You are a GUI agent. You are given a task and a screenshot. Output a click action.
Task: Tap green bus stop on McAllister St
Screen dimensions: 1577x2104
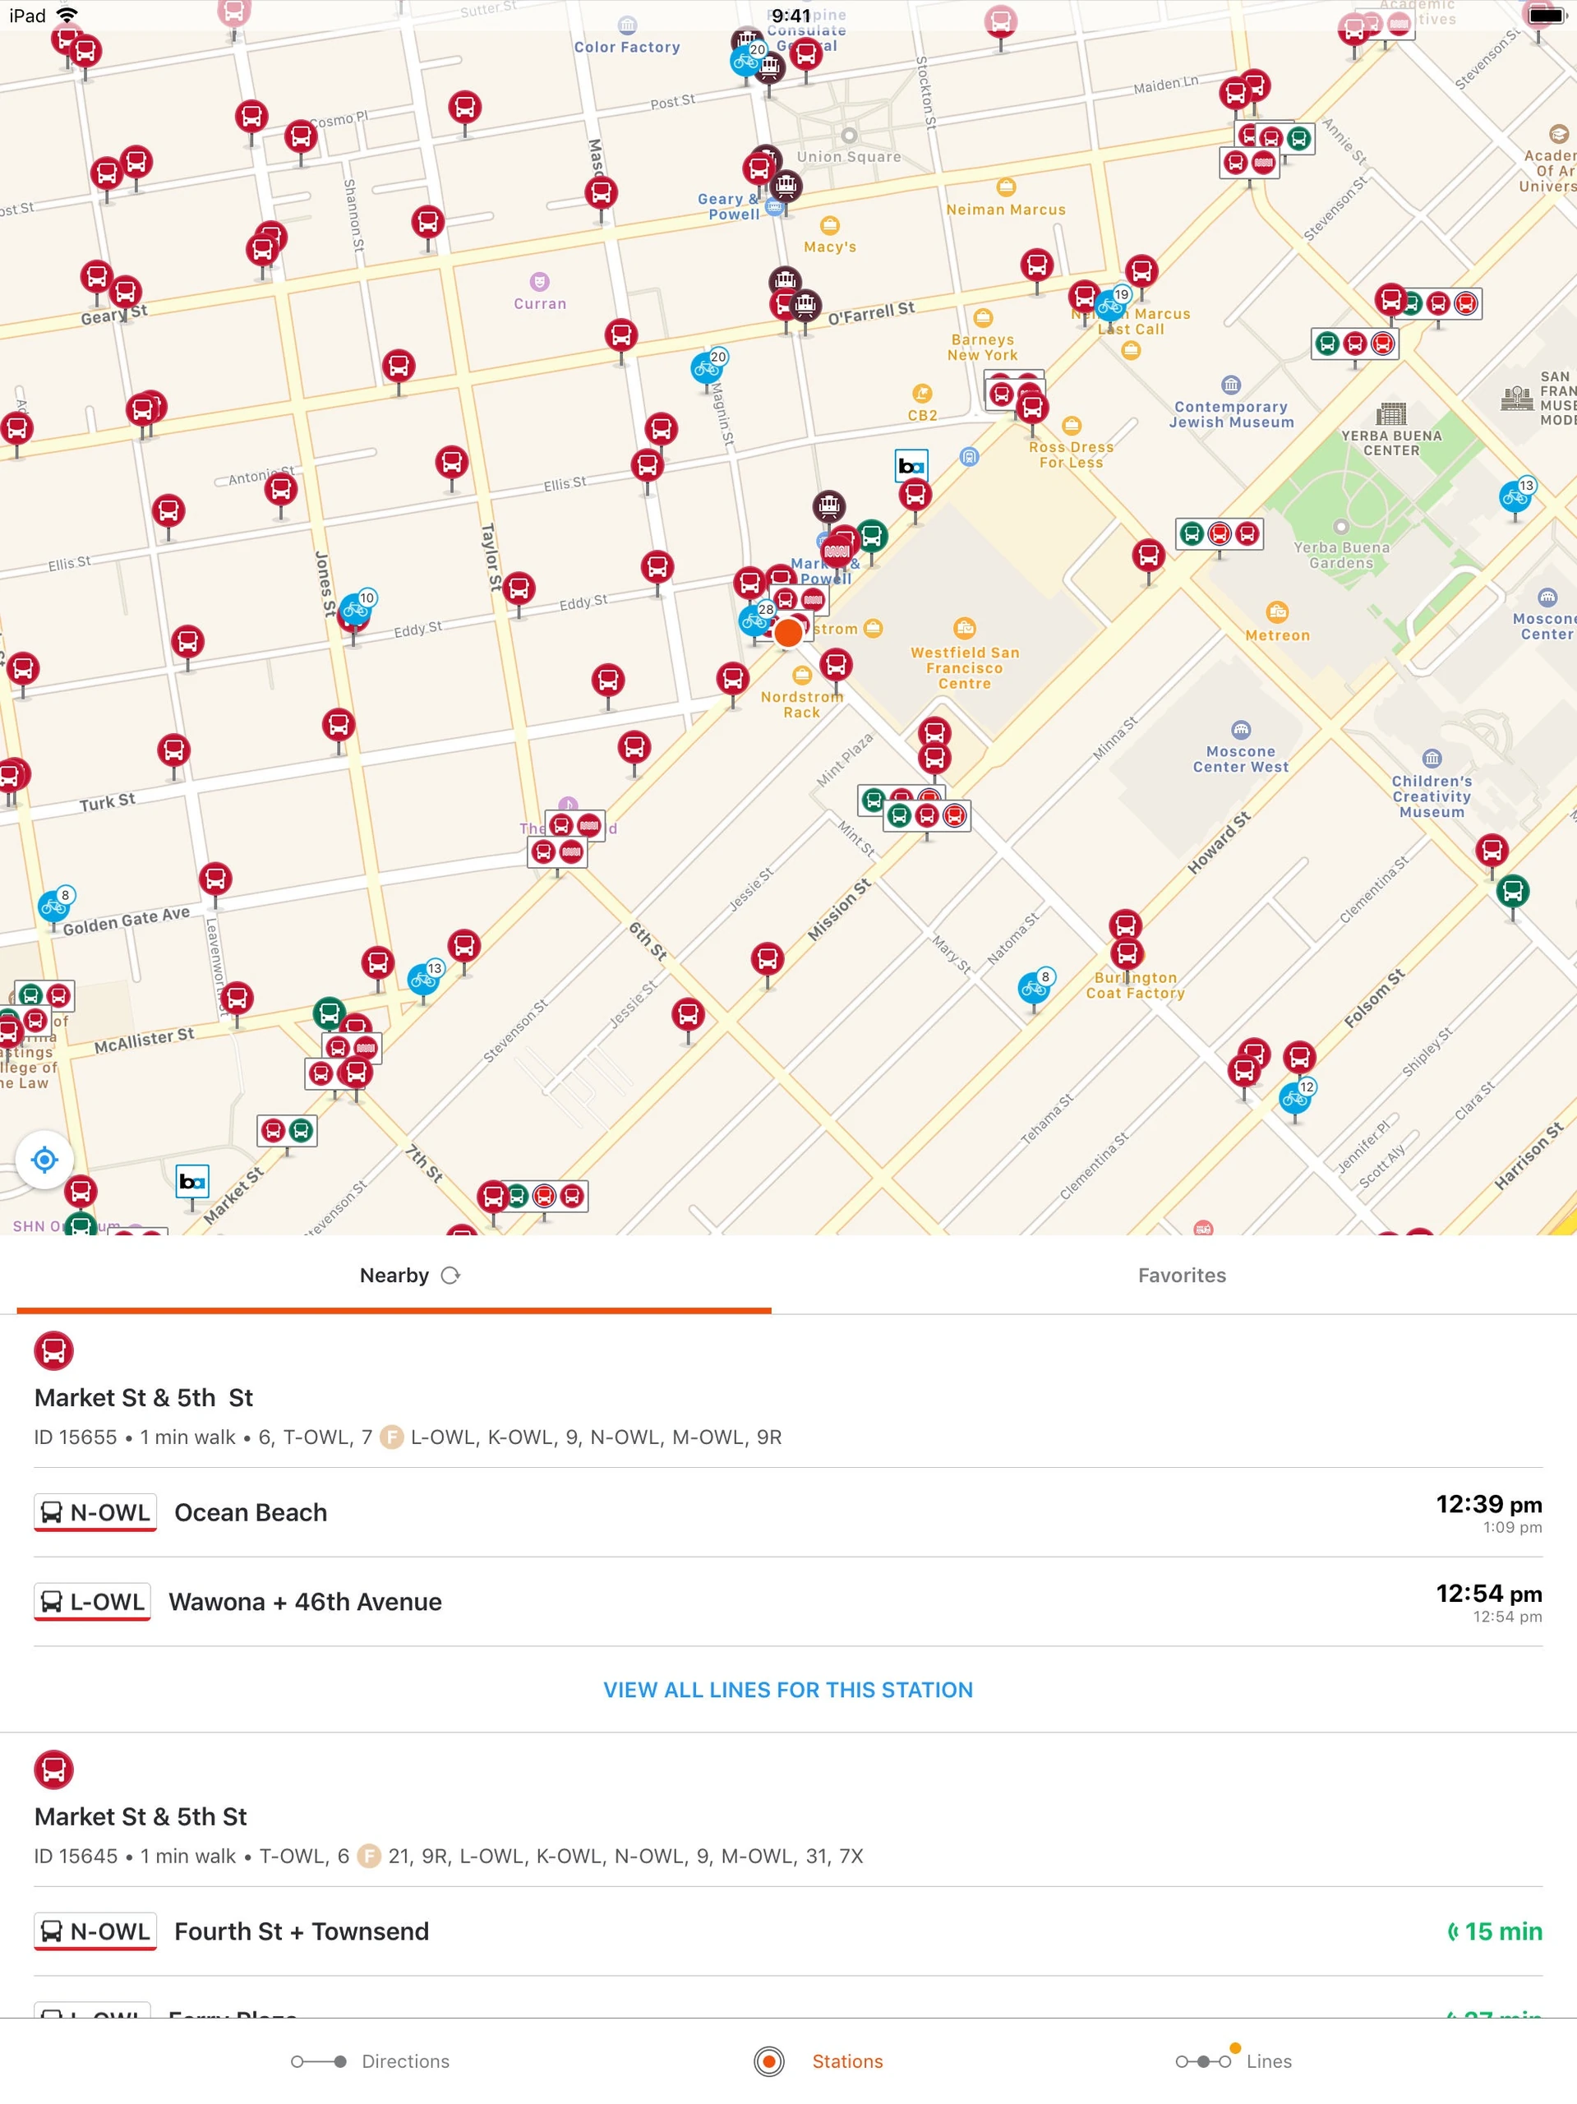pos(329,1013)
